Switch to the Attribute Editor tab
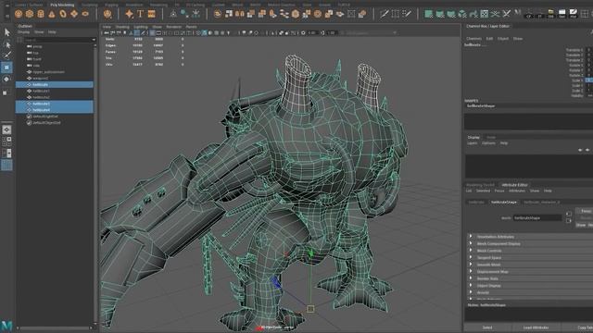The height and width of the screenshot is (333, 593). [x=514, y=185]
